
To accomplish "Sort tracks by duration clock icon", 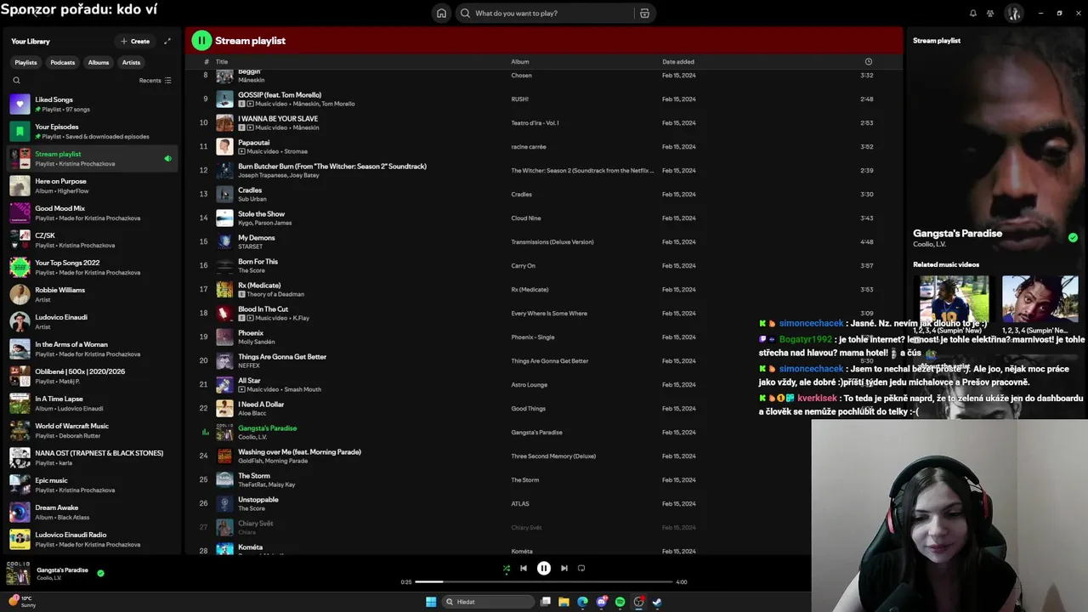I will pos(868,61).
